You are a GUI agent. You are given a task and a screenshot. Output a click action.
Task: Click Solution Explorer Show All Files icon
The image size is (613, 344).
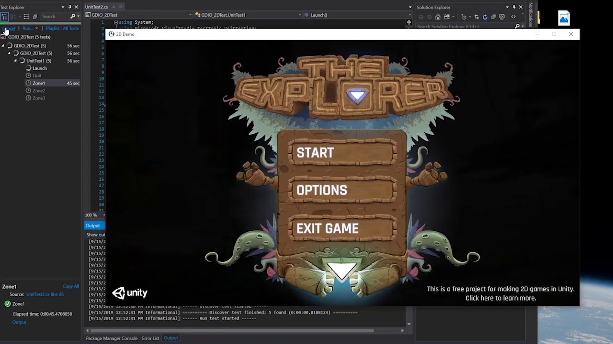[501, 17]
